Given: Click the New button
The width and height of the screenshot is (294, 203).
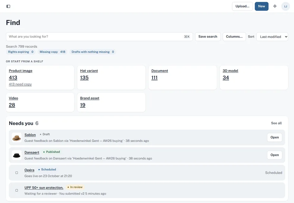Looking at the screenshot, I should tap(261, 6).
